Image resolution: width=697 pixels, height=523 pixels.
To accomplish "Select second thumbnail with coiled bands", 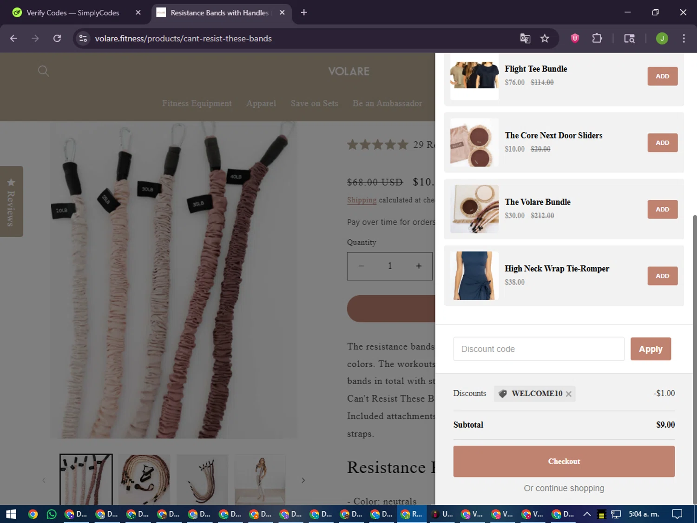I will 144,480.
